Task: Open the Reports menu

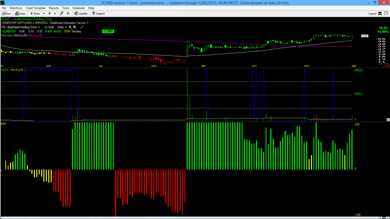Action: 54,8
